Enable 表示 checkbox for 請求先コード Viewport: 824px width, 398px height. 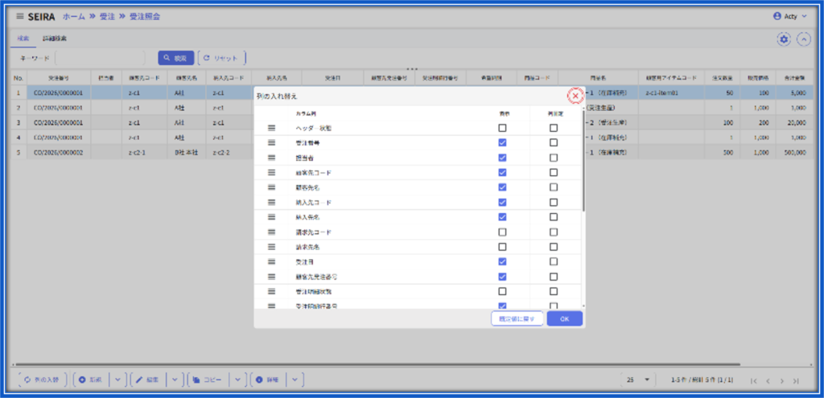(502, 232)
